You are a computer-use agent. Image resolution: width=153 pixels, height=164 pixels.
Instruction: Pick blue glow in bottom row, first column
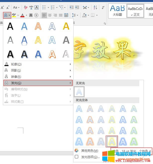click(79, 142)
